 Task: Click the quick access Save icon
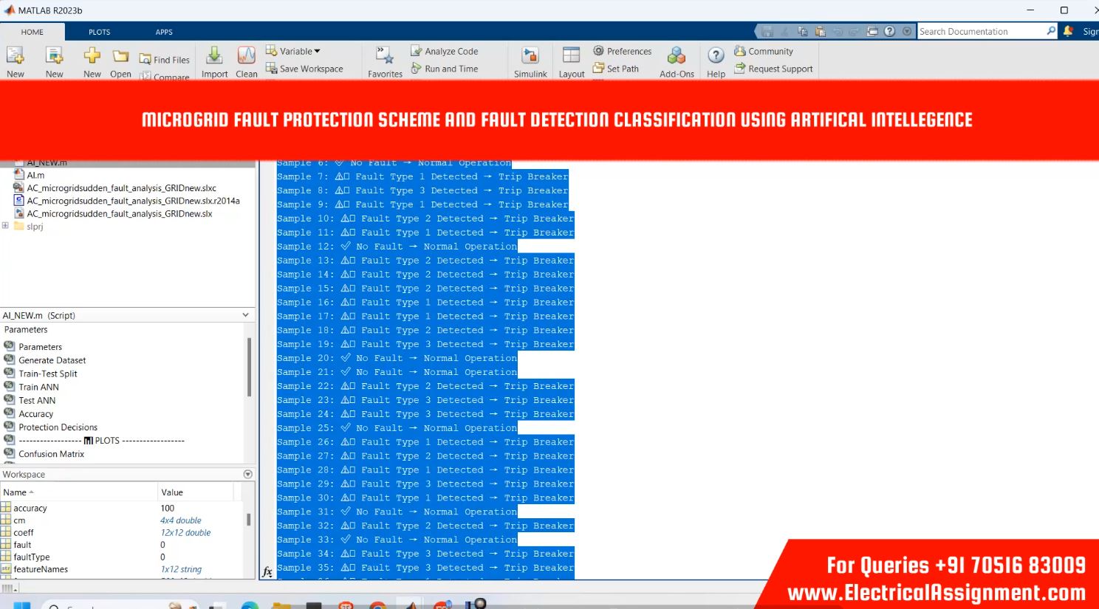767,31
